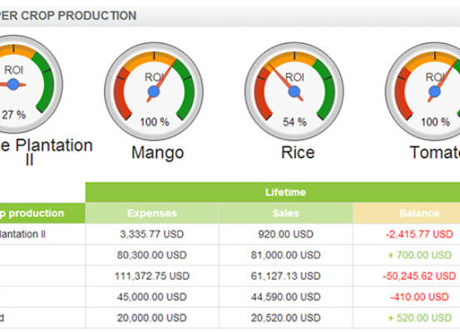Select the Rice crop label
The width and height of the screenshot is (460, 332).
(298, 153)
